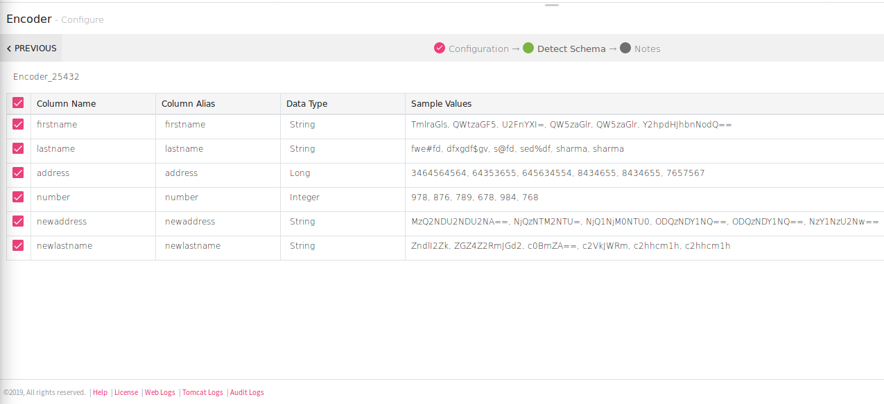
Task: Toggle the newlastname row checkbox
Action: click(18, 246)
